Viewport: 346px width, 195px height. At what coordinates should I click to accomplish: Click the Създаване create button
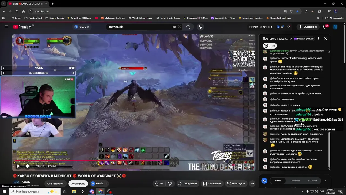[308, 27]
